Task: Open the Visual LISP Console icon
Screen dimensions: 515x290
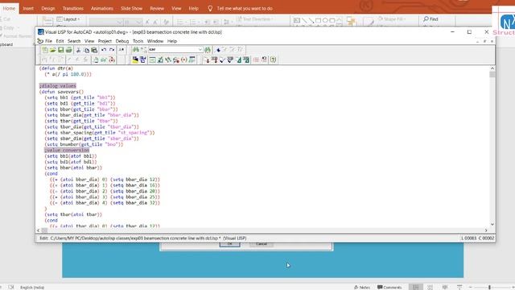Action: [152, 60]
